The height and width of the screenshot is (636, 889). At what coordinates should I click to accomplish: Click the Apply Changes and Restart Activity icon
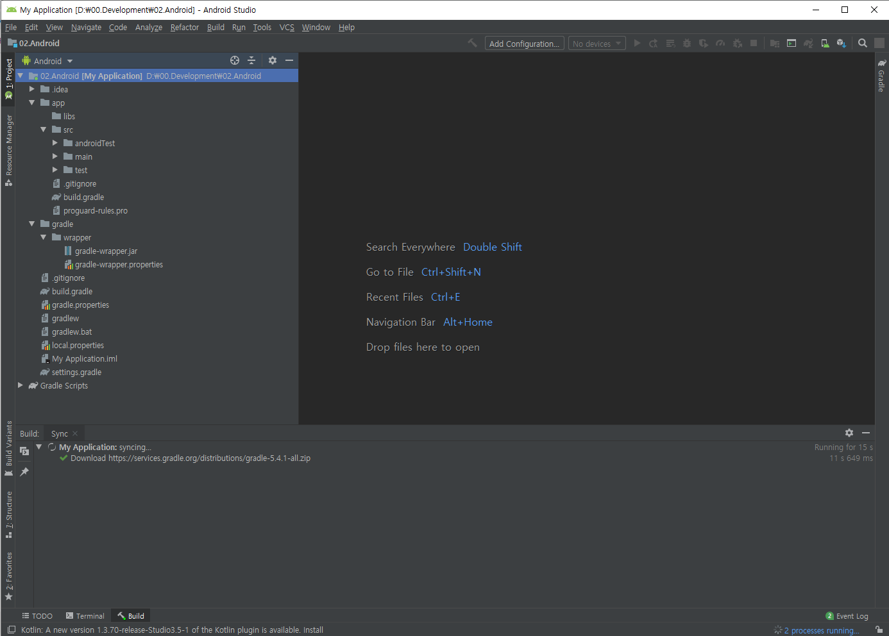click(654, 43)
